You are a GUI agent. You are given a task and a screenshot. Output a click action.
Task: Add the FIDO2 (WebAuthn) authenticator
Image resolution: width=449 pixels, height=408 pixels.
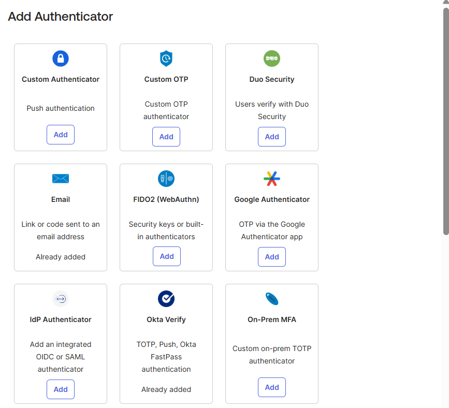pyautogui.click(x=167, y=256)
